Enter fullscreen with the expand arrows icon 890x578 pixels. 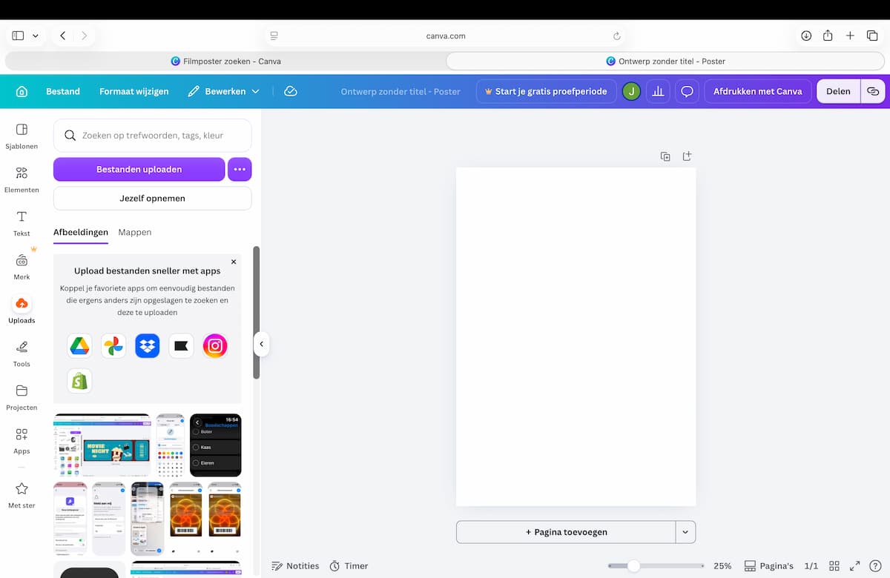[x=854, y=565]
